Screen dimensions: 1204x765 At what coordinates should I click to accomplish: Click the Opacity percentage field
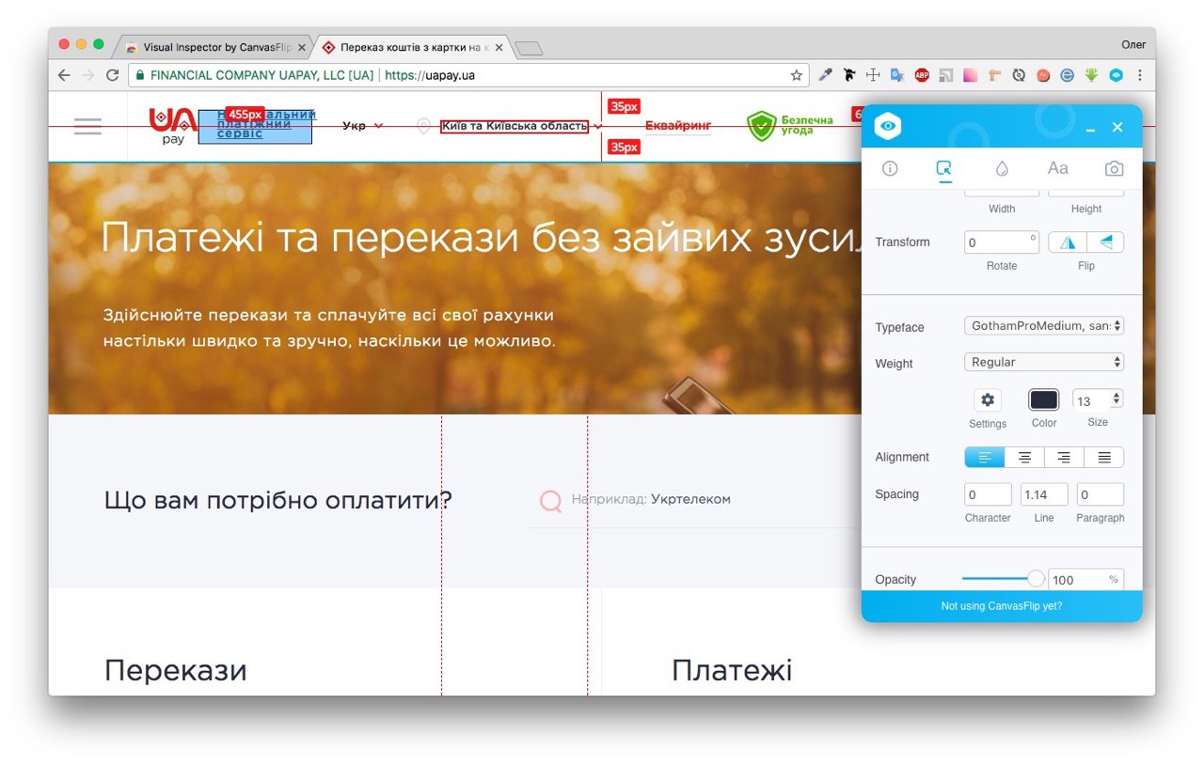pyautogui.click(x=1086, y=580)
